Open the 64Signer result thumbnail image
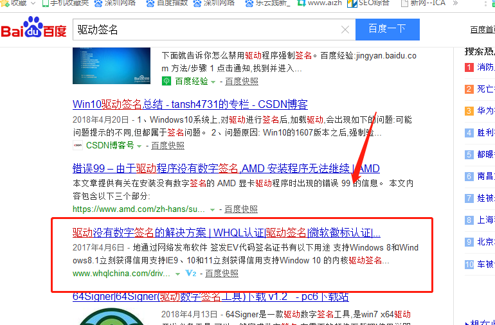This screenshot has width=495, height=325. point(111,317)
